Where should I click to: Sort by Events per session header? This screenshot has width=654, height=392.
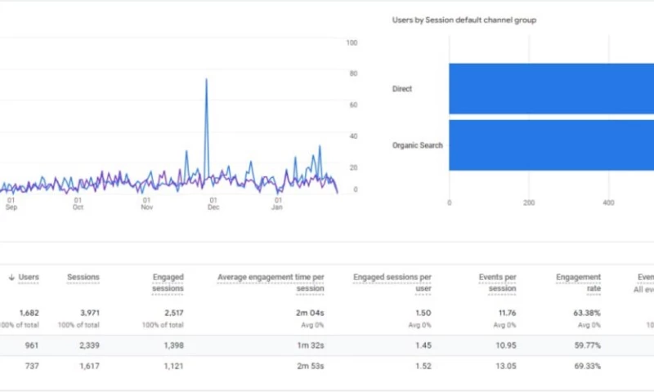pyautogui.click(x=497, y=283)
